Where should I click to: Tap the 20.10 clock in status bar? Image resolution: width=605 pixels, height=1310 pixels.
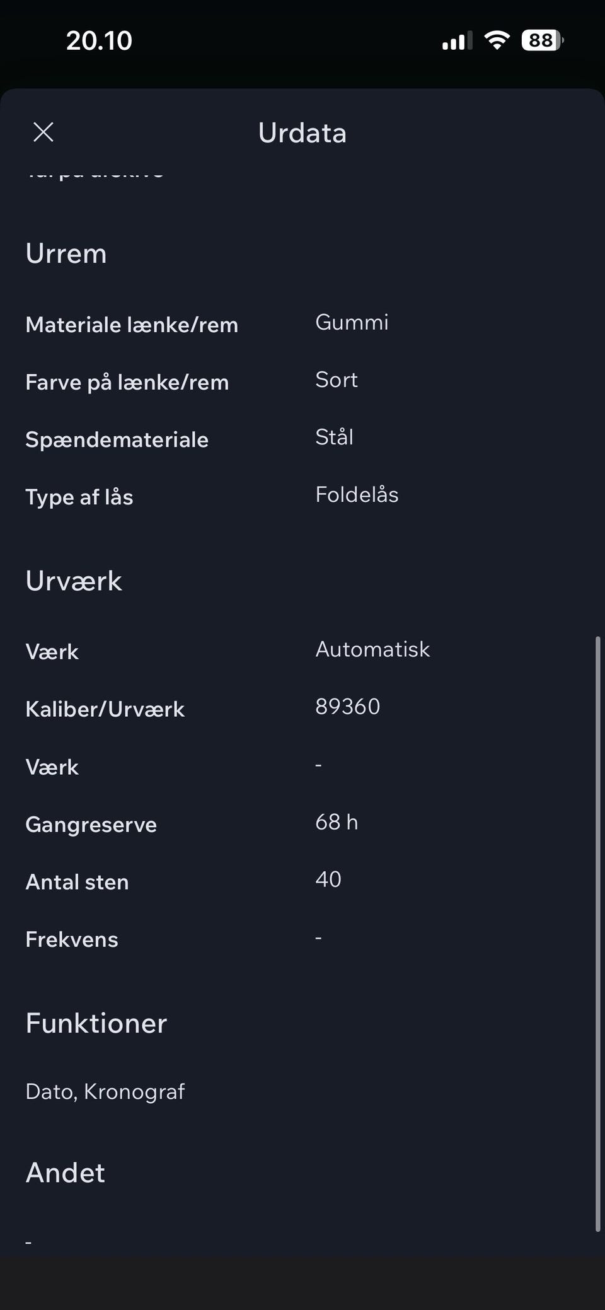click(99, 41)
